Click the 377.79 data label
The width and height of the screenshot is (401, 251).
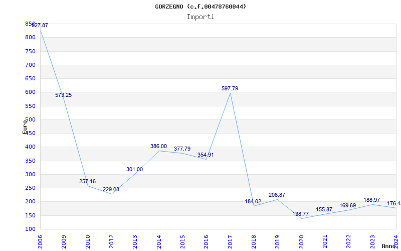[182, 149]
